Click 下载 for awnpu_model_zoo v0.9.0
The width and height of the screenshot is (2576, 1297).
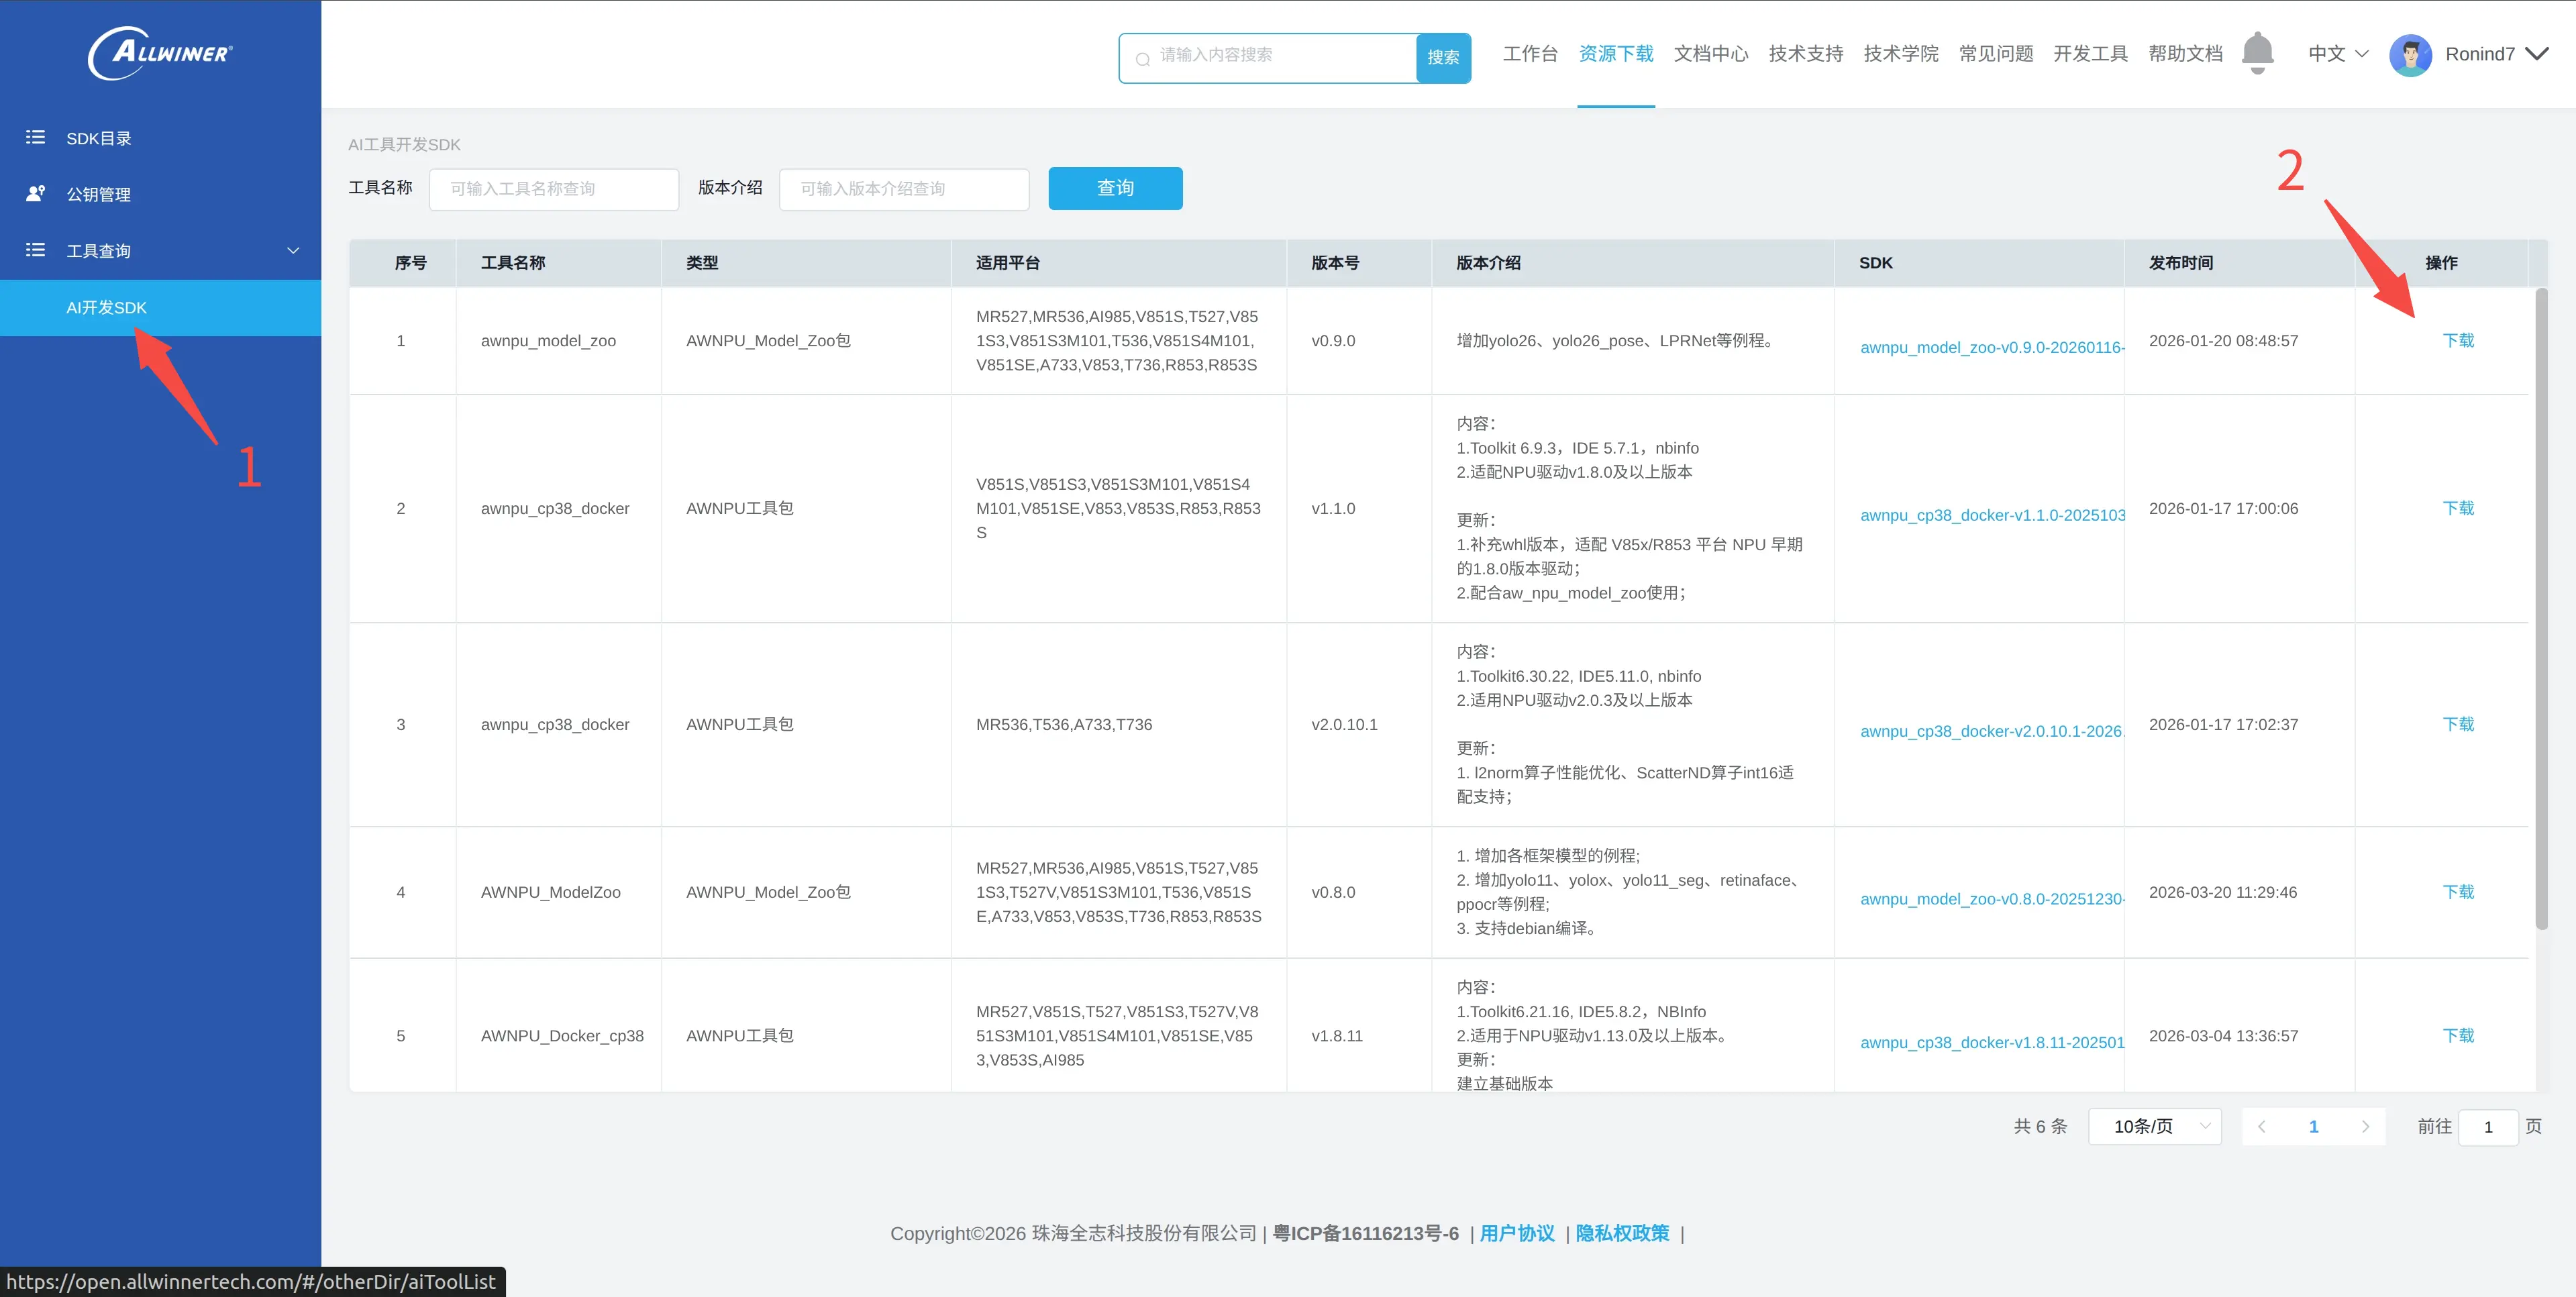pyautogui.click(x=2458, y=341)
